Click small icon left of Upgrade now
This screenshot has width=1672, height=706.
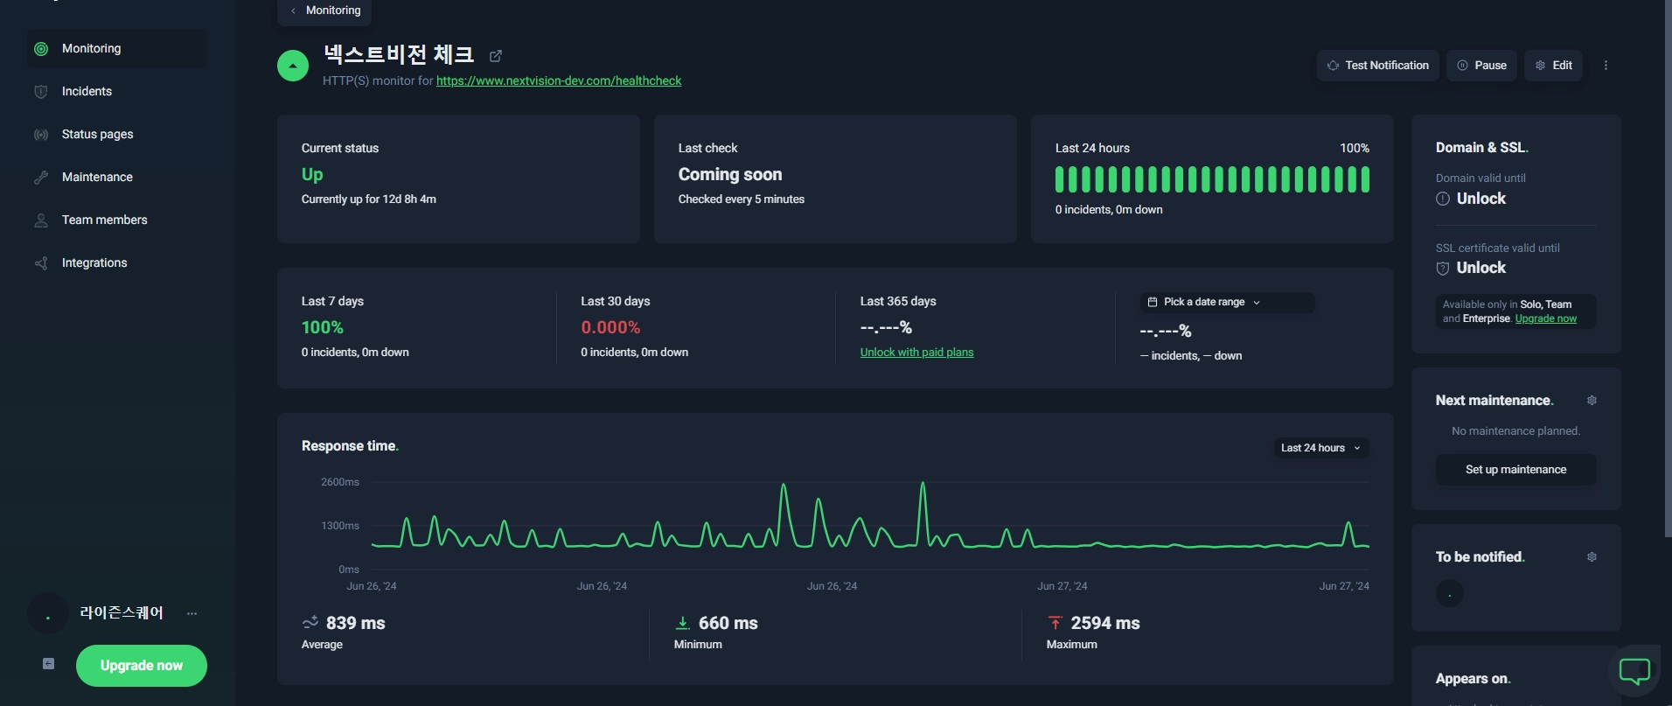point(49,664)
